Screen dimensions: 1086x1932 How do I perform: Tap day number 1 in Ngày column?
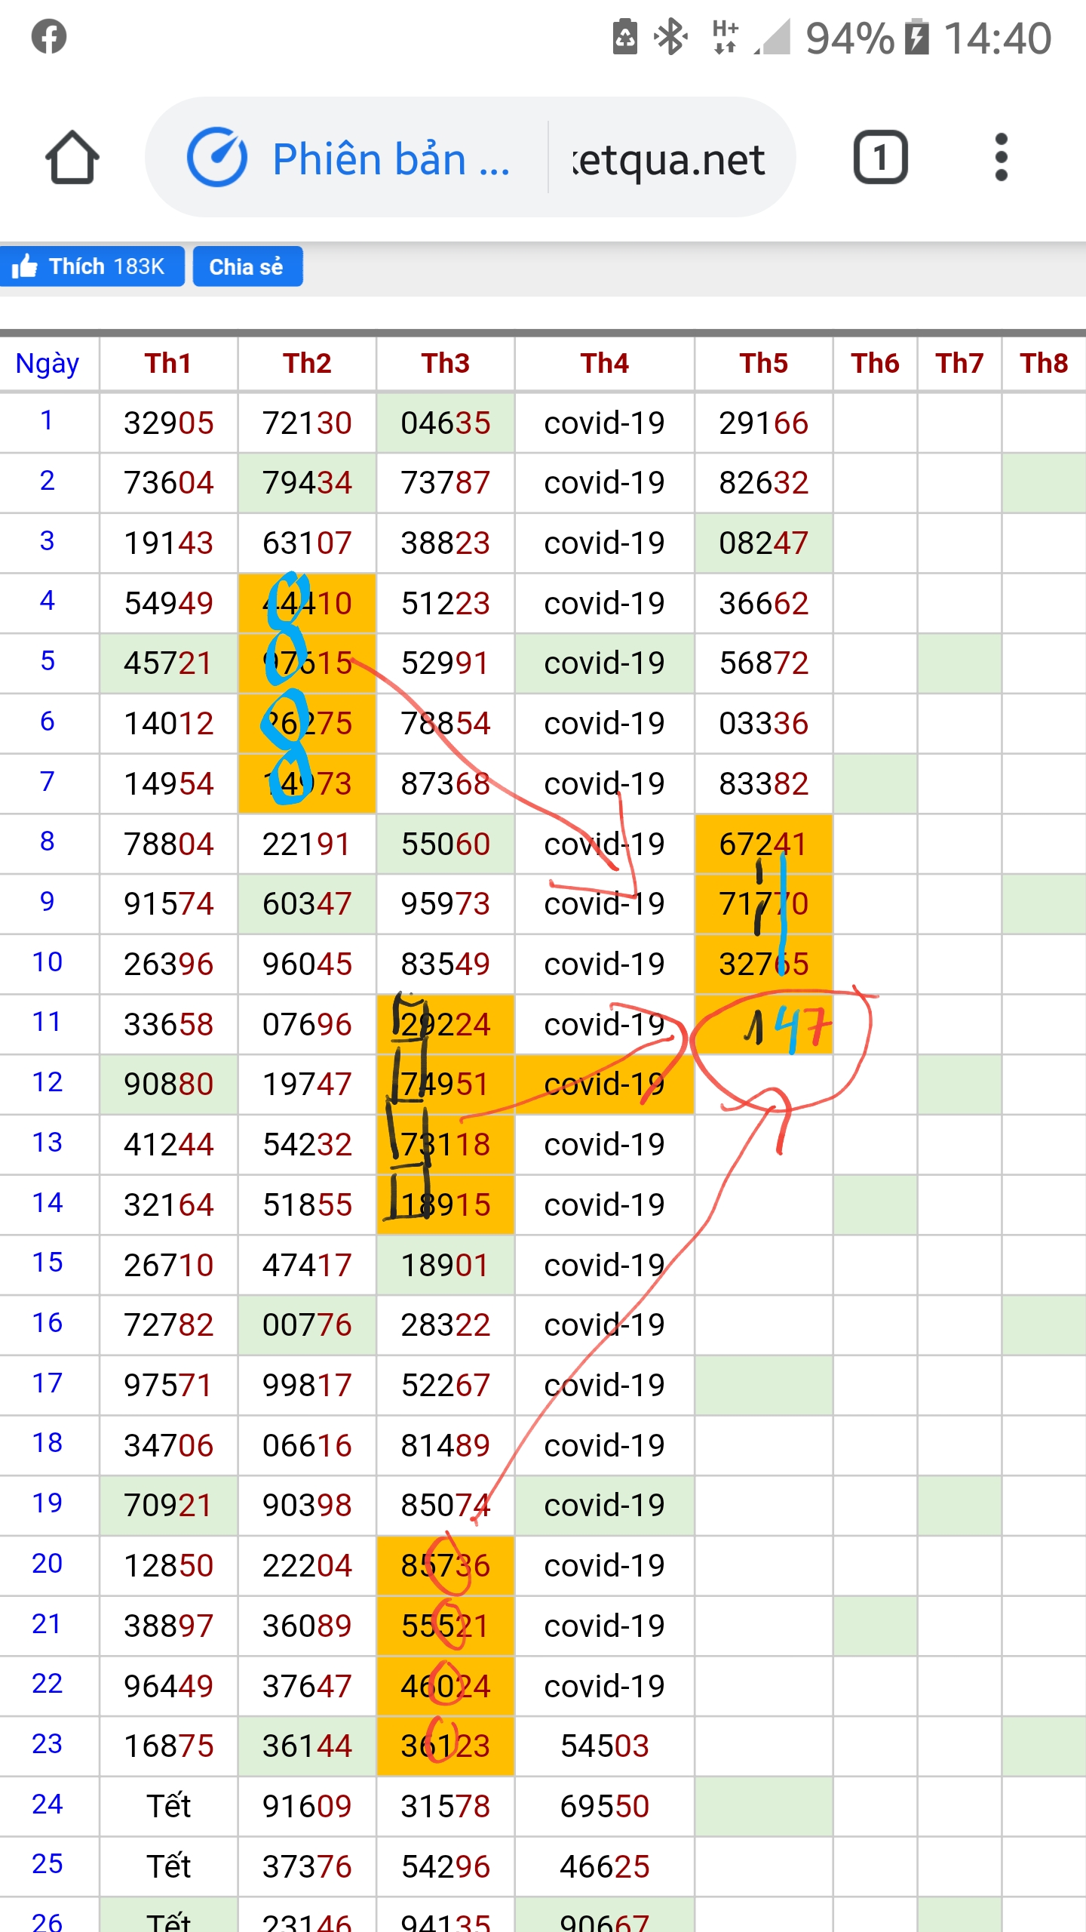click(48, 420)
